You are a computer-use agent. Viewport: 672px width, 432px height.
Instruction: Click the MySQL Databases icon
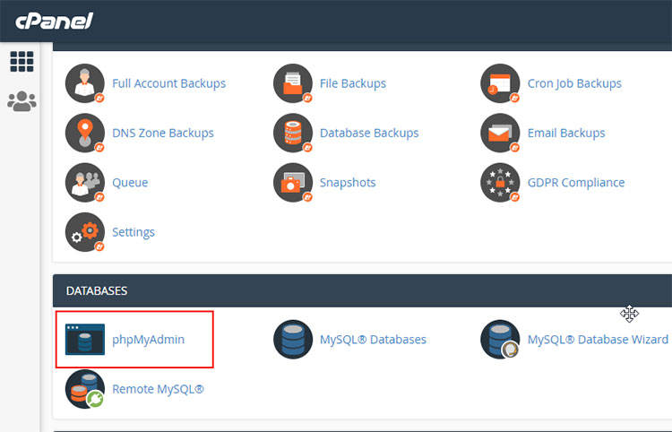(x=293, y=341)
